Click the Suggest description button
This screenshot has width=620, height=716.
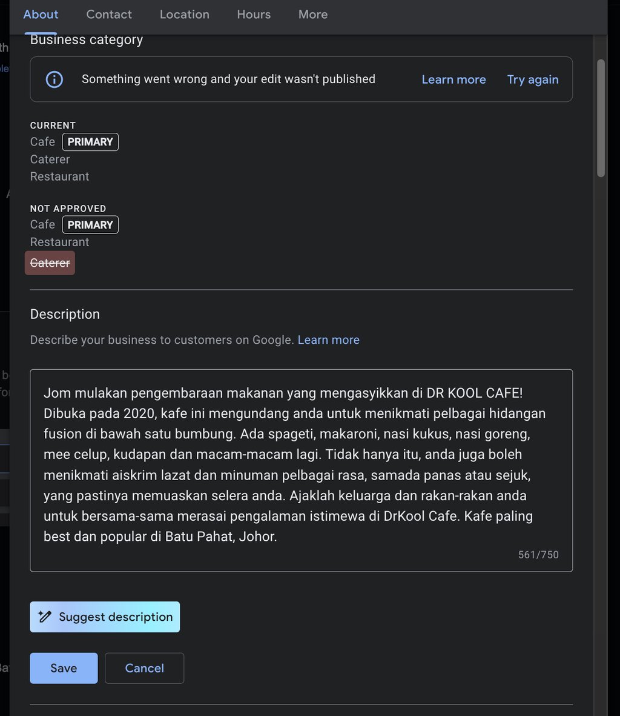(x=104, y=617)
